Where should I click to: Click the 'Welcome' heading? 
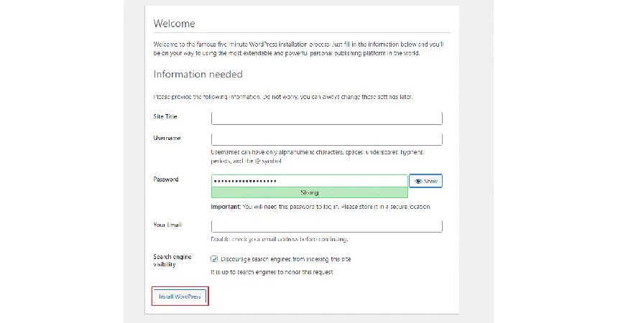click(x=174, y=23)
